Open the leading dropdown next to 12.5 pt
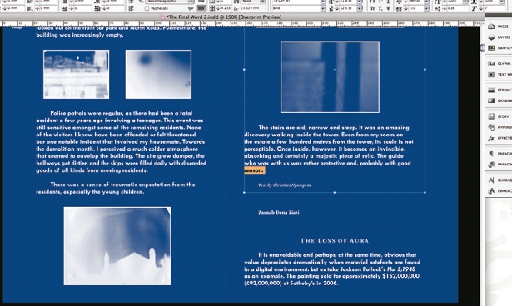This screenshot has height=306, width=512. [x=360, y=8]
